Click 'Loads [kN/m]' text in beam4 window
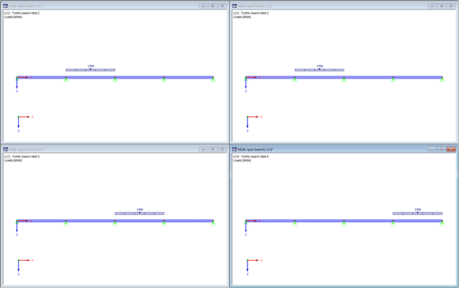Viewport: 459px width, 288px height. [242, 161]
